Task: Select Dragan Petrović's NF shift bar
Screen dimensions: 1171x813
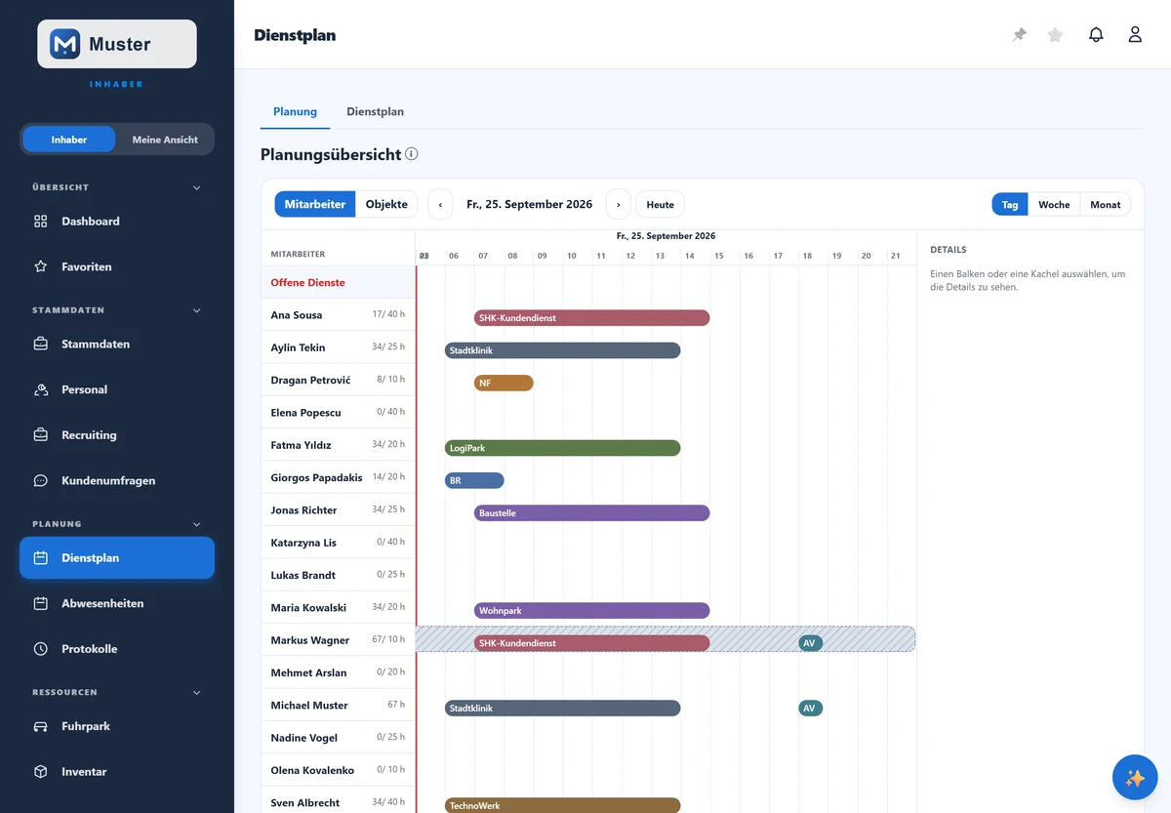Action: point(504,383)
